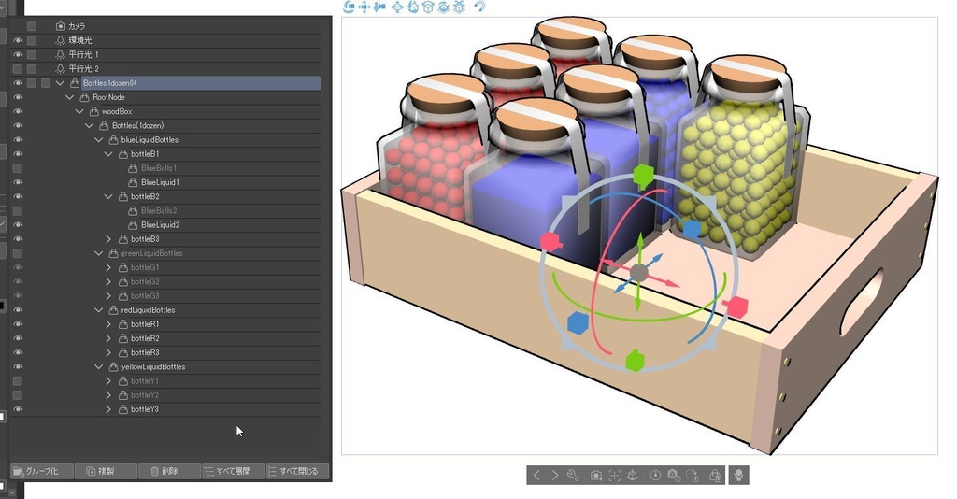Viewport: 957px width, 499px height.
Task: Click the すべて閉じる collapse all button
Action: click(x=298, y=471)
